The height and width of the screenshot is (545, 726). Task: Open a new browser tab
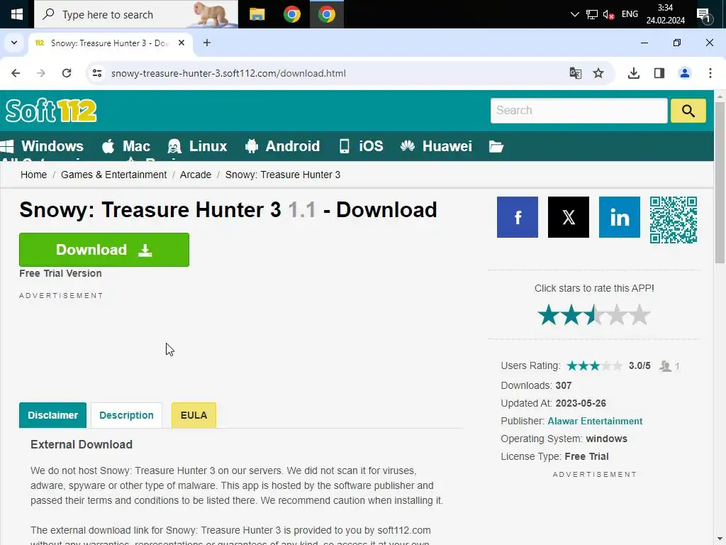tap(207, 43)
